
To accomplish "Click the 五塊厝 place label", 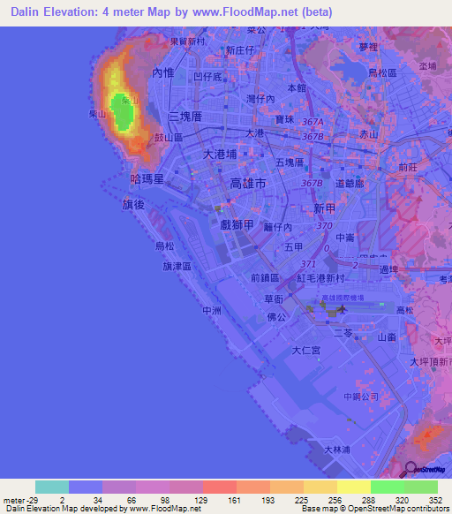I will [290, 163].
